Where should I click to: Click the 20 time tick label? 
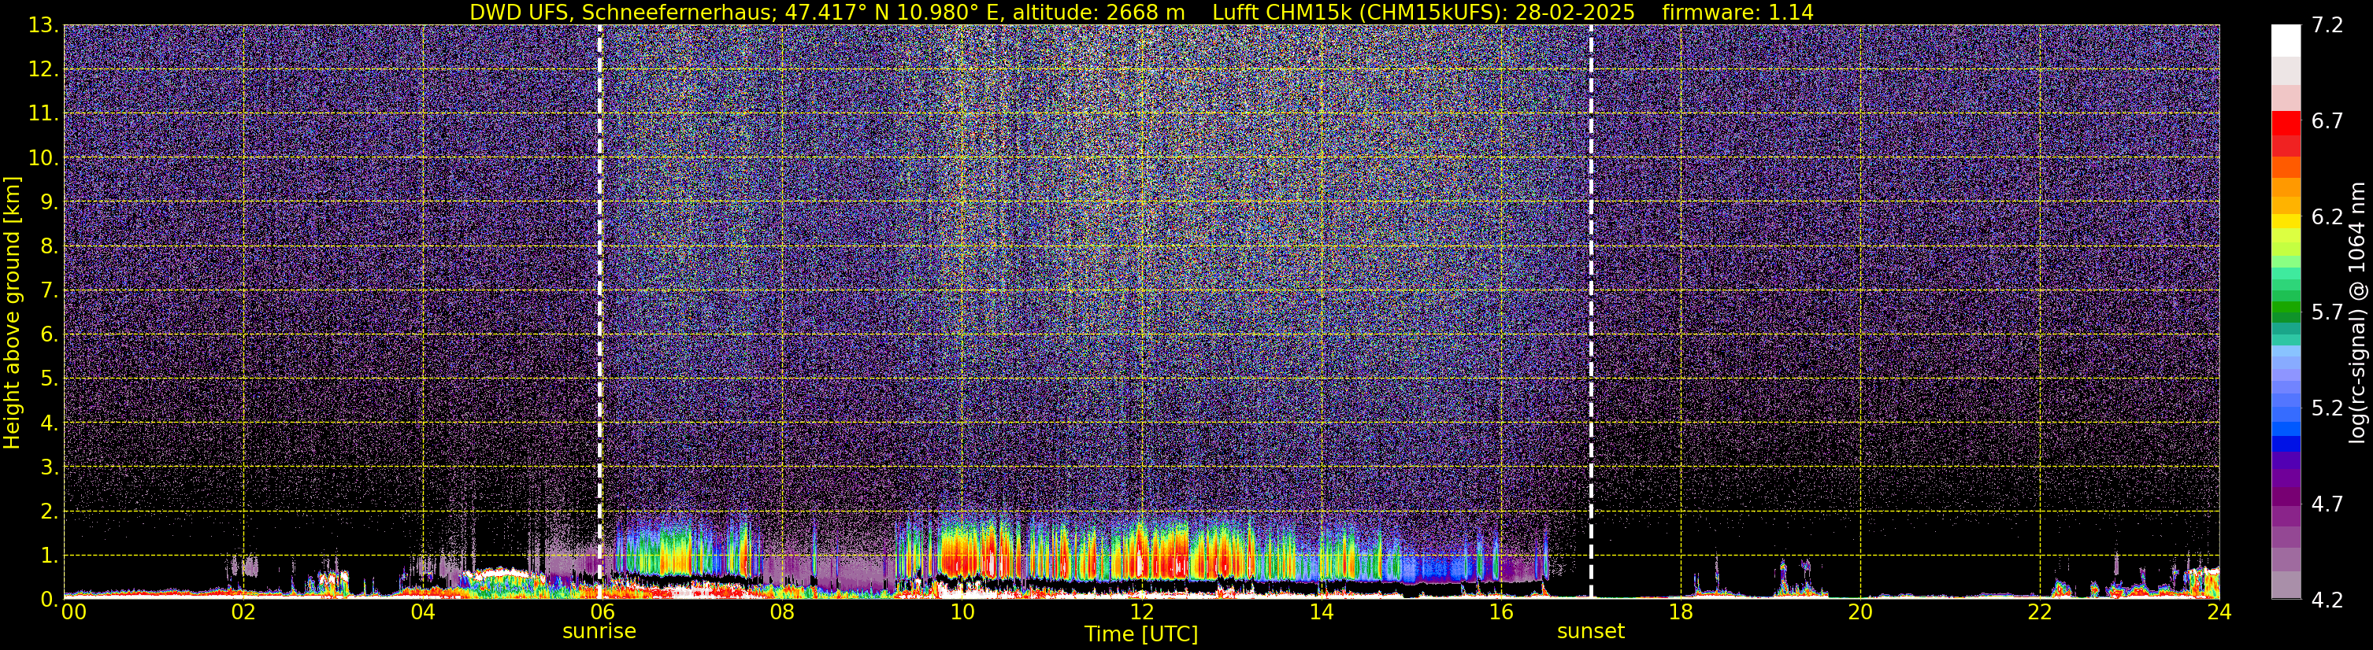(1860, 612)
